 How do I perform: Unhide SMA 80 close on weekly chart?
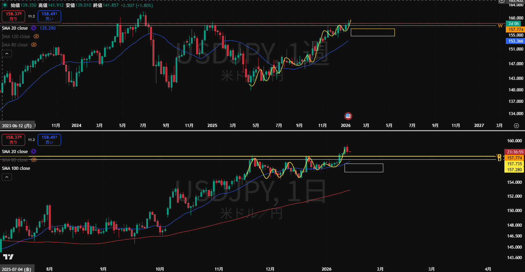34,45
